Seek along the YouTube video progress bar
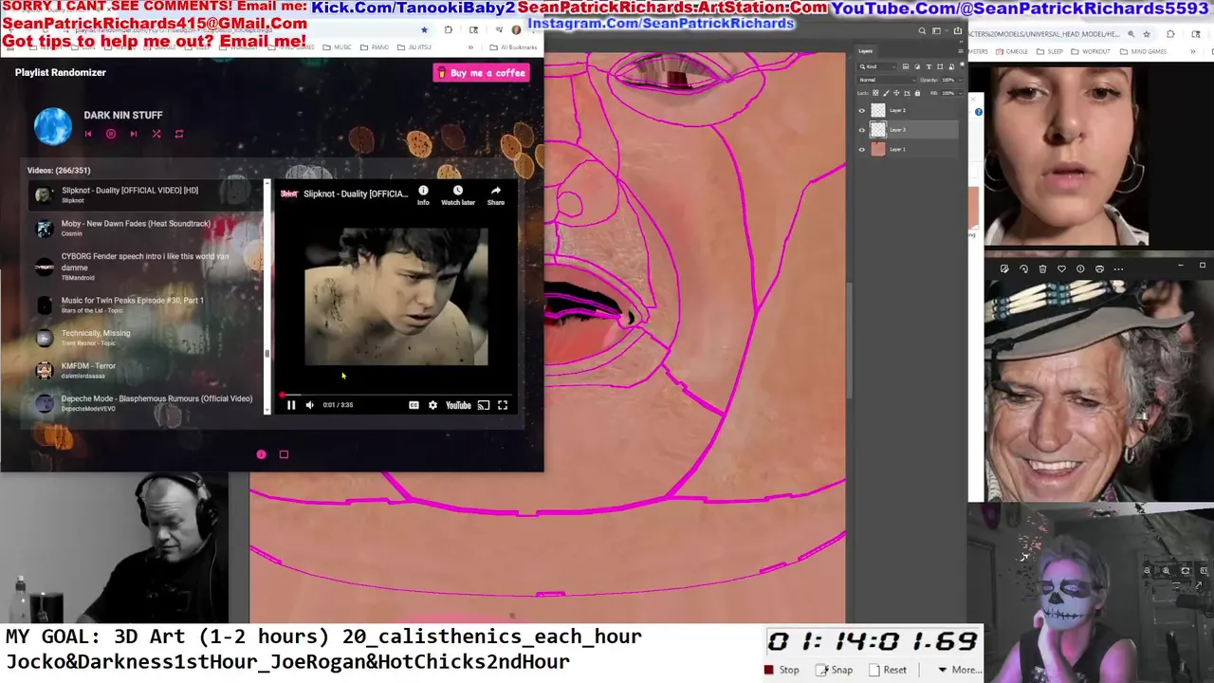This screenshot has width=1214, height=683. point(396,395)
